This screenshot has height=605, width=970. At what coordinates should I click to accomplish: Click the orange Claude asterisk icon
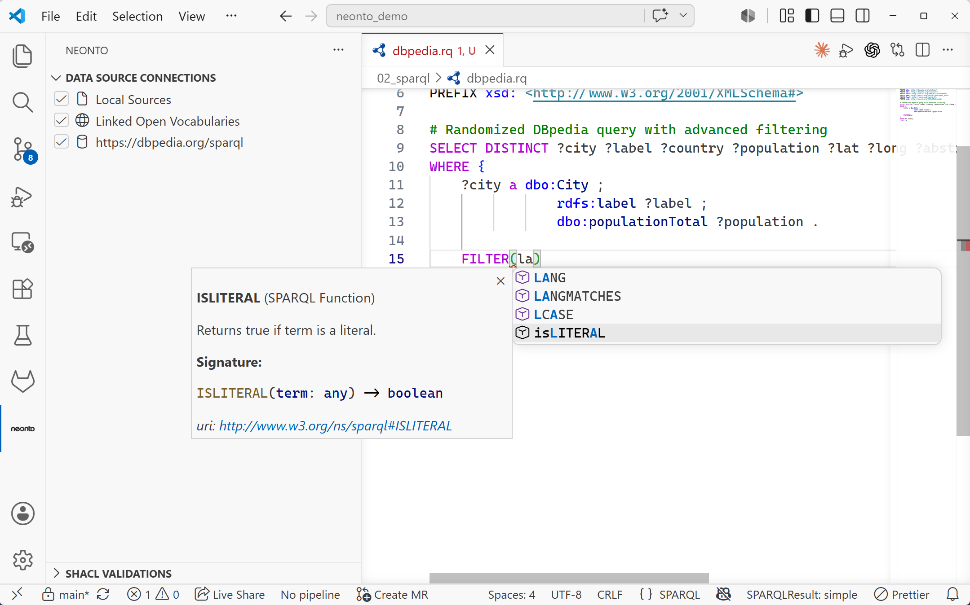tap(822, 50)
